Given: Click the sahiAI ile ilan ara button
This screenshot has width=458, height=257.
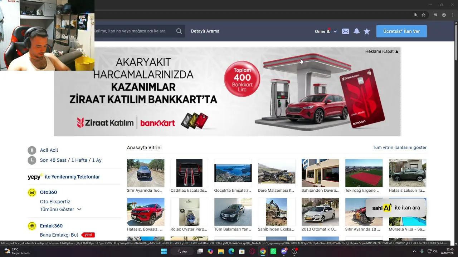Looking at the screenshot, I should [x=396, y=208].
